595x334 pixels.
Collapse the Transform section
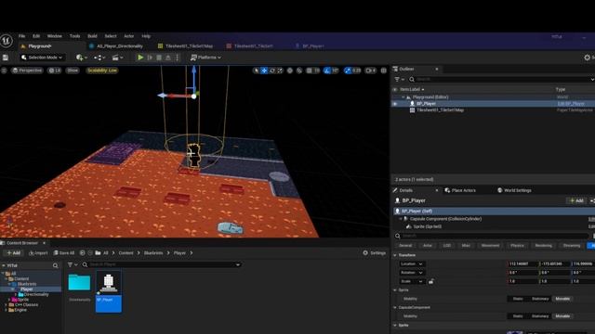(x=395, y=255)
